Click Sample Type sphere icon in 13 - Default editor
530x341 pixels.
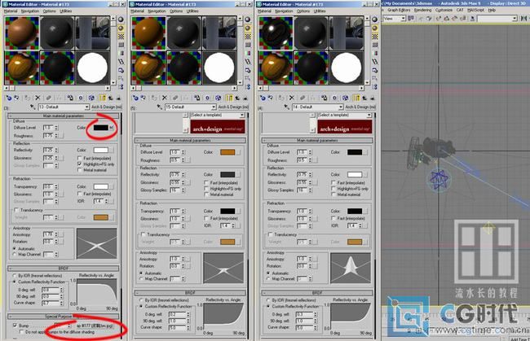tap(121, 20)
